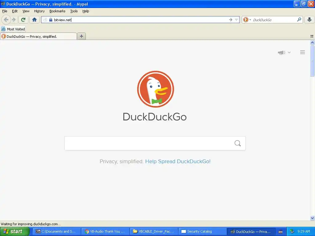Image resolution: width=315 pixels, height=236 pixels.
Task: Click the page search magnifier button
Action: (x=238, y=143)
